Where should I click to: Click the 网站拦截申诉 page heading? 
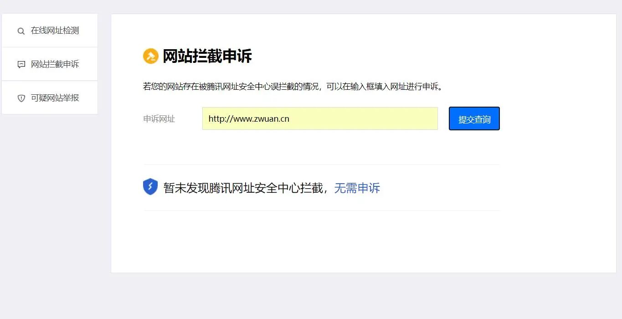tap(207, 56)
